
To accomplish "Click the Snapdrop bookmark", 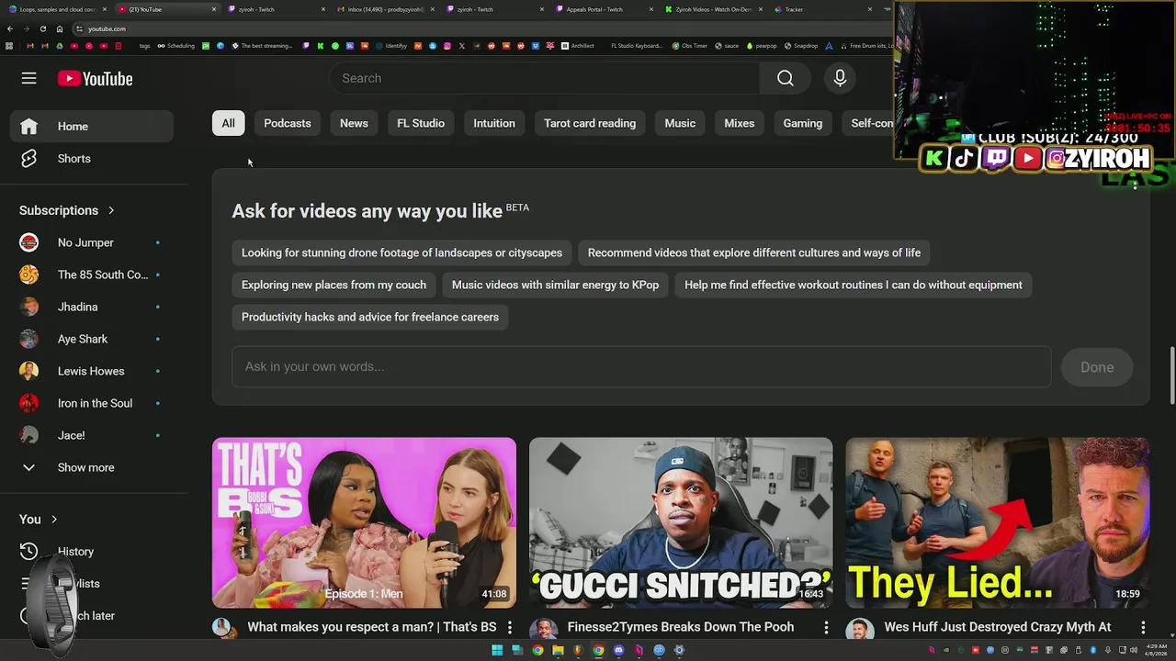I will pyautogui.click(x=801, y=46).
